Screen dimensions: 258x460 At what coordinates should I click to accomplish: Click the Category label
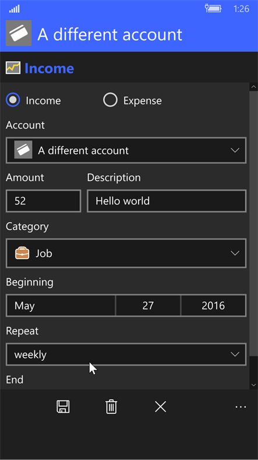coord(27,226)
